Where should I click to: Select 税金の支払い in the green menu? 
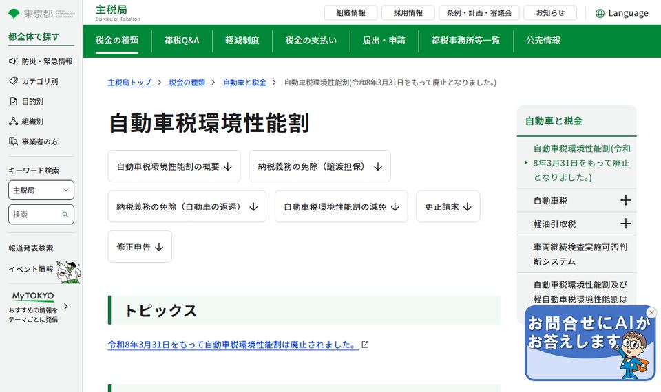coord(311,41)
